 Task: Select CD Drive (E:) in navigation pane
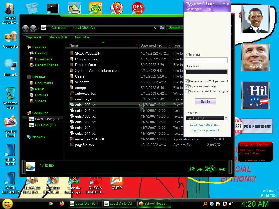tap(45, 125)
